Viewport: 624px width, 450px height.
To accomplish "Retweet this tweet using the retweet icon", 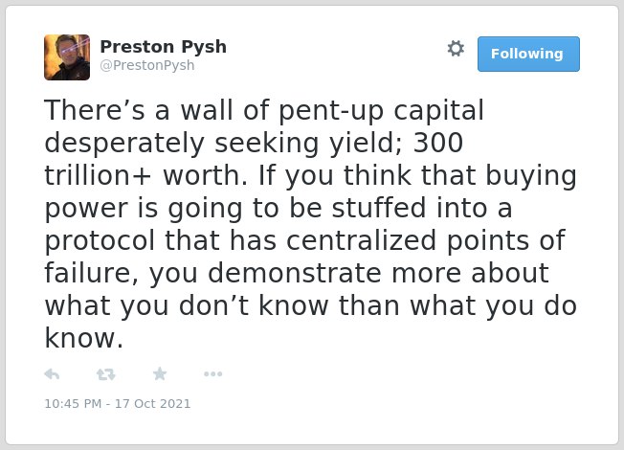I will [106, 374].
